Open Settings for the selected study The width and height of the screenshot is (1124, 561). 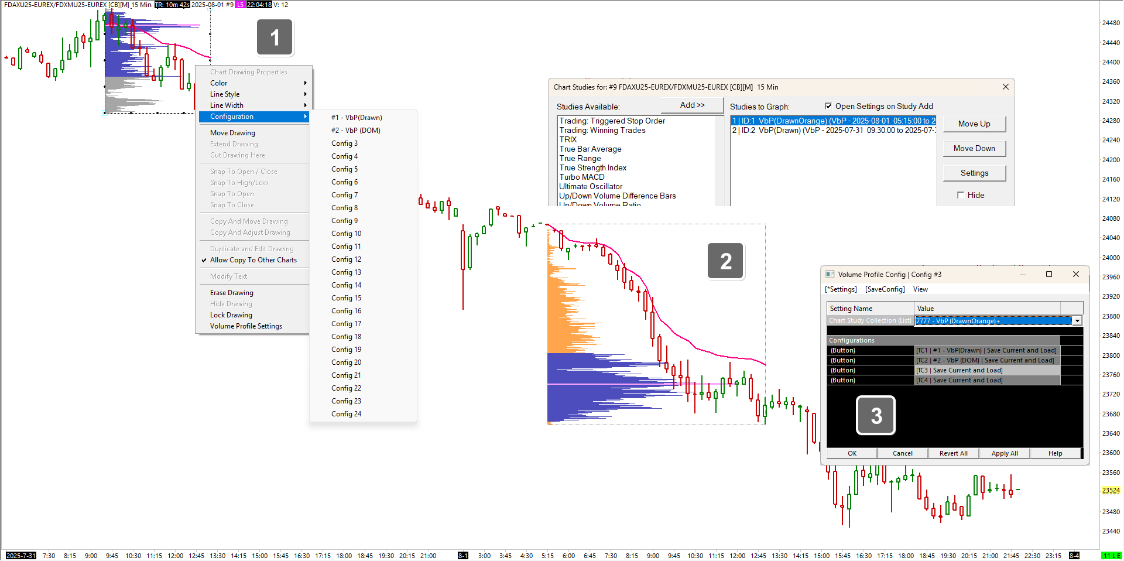click(974, 173)
